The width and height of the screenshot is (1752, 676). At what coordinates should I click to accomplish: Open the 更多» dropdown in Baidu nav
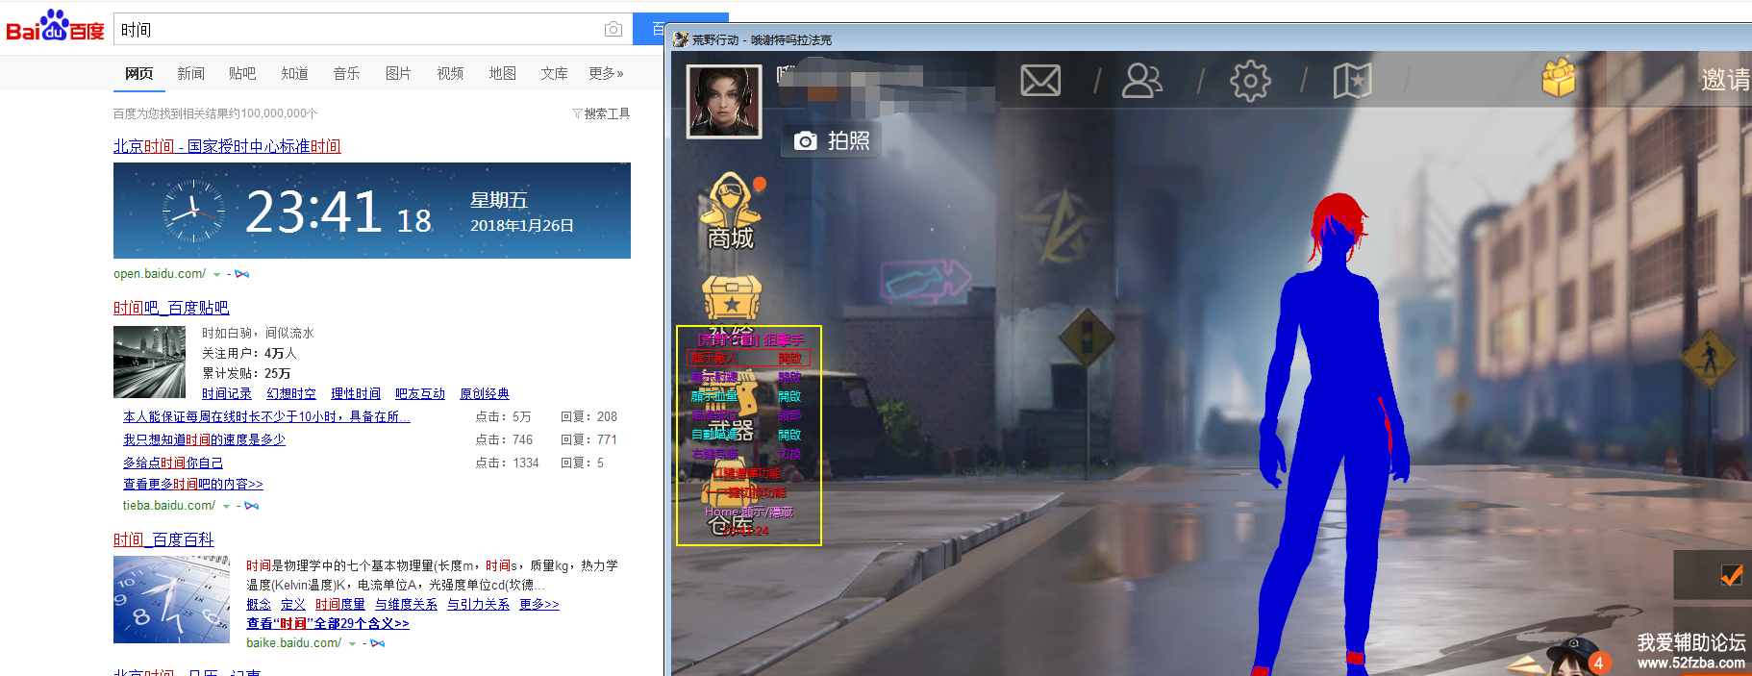606,73
